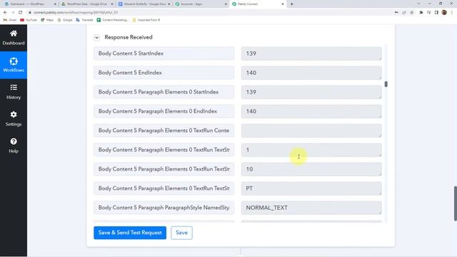Click the Paragraph ParagraphStyle NamedSty label
Image resolution: width=457 pixels, height=257 pixels.
coord(164,208)
